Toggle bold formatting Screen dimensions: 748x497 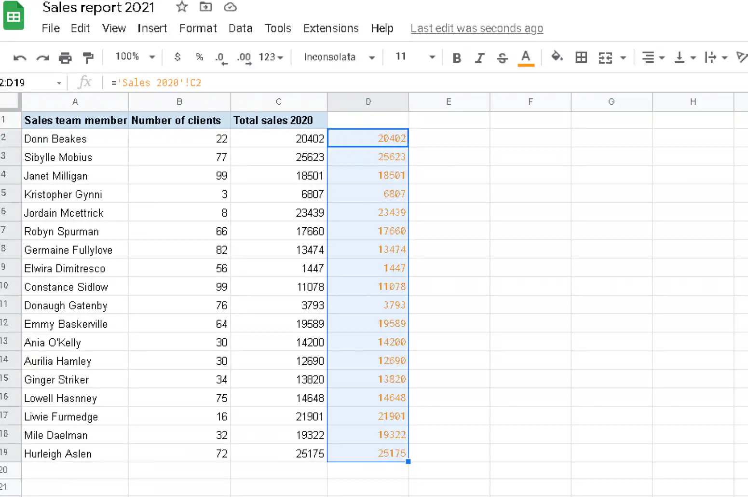[457, 58]
